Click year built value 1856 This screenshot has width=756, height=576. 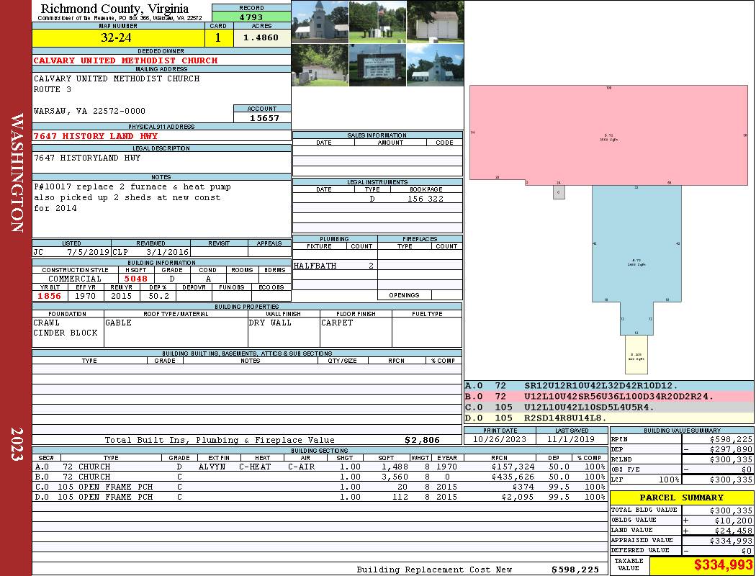click(50, 296)
